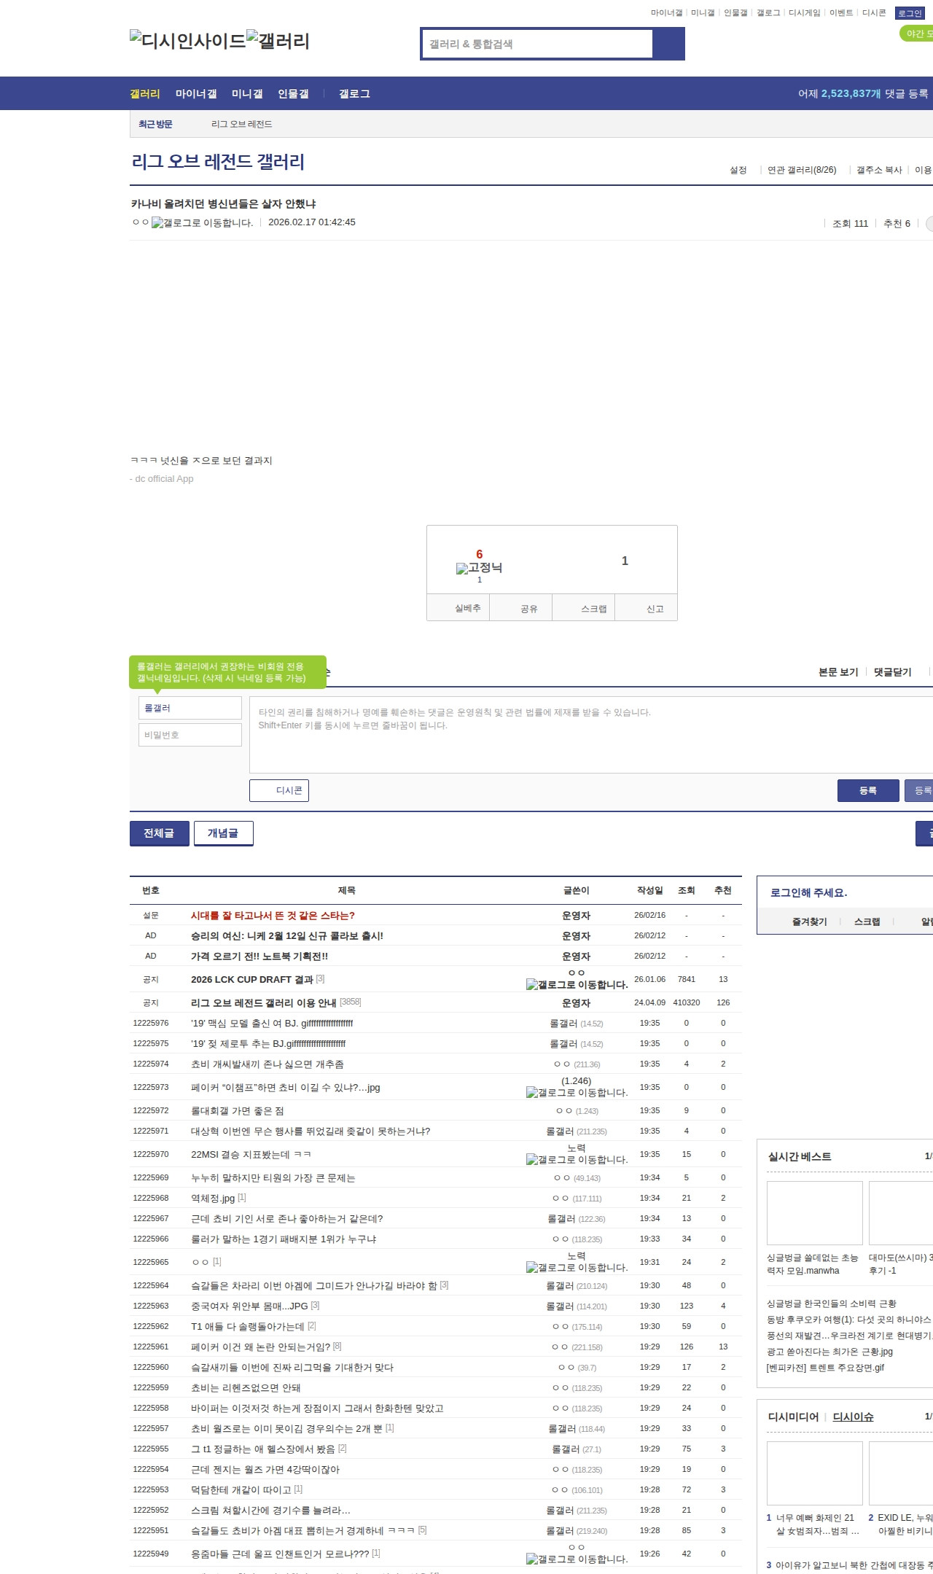The image size is (933, 1574).
Task: Open the 설정 gallery settings link
Action: click(738, 170)
